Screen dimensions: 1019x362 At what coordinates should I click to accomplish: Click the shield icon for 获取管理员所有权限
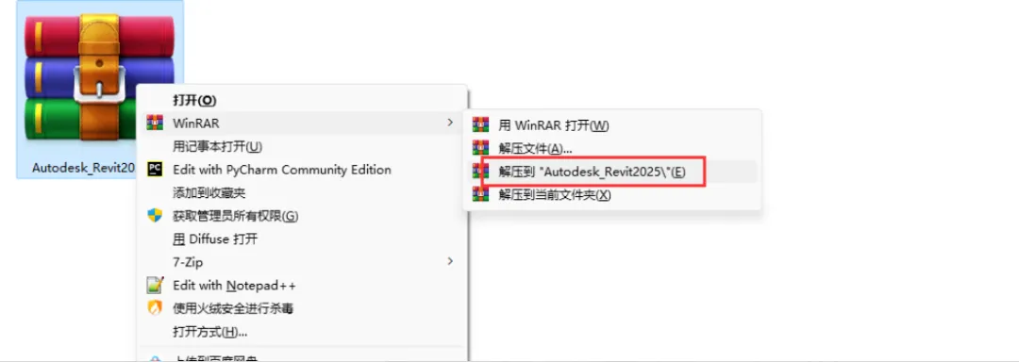coord(155,215)
